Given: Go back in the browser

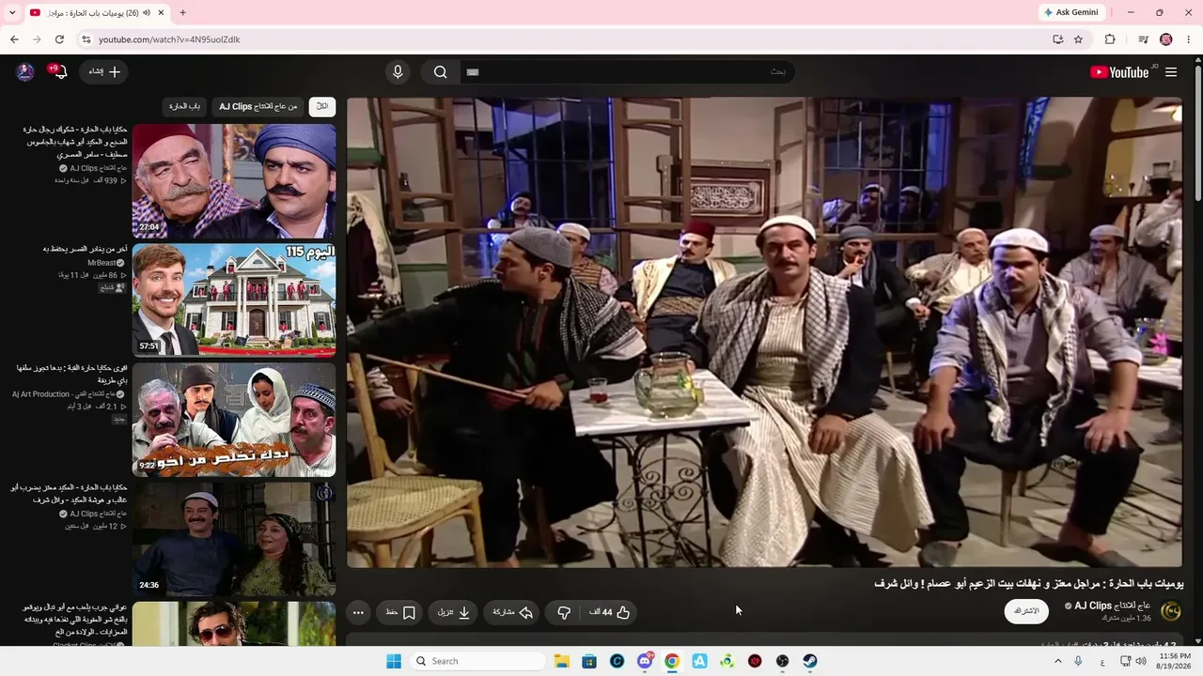Looking at the screenshot, I should (14, 39).
